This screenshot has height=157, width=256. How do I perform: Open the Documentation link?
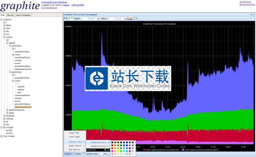point(49,8)
